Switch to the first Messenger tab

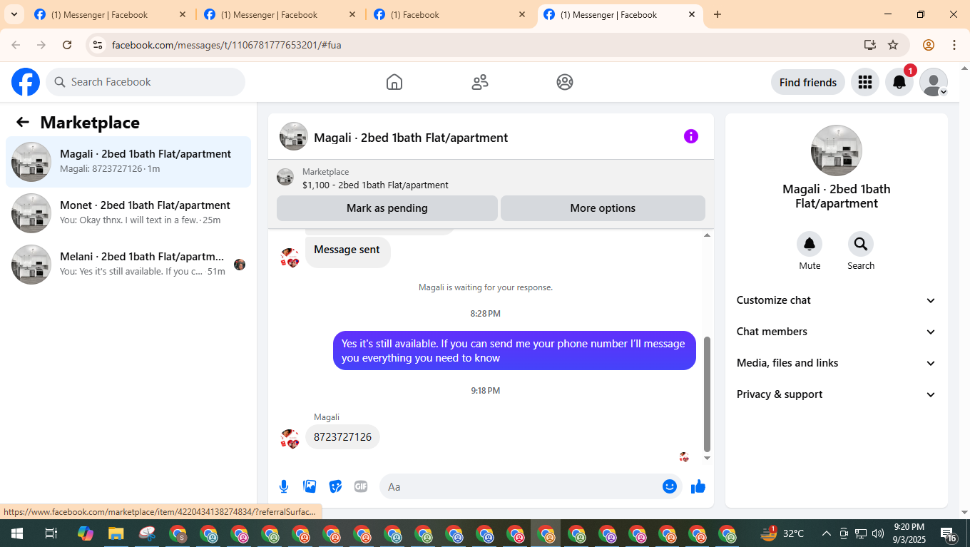111,14
